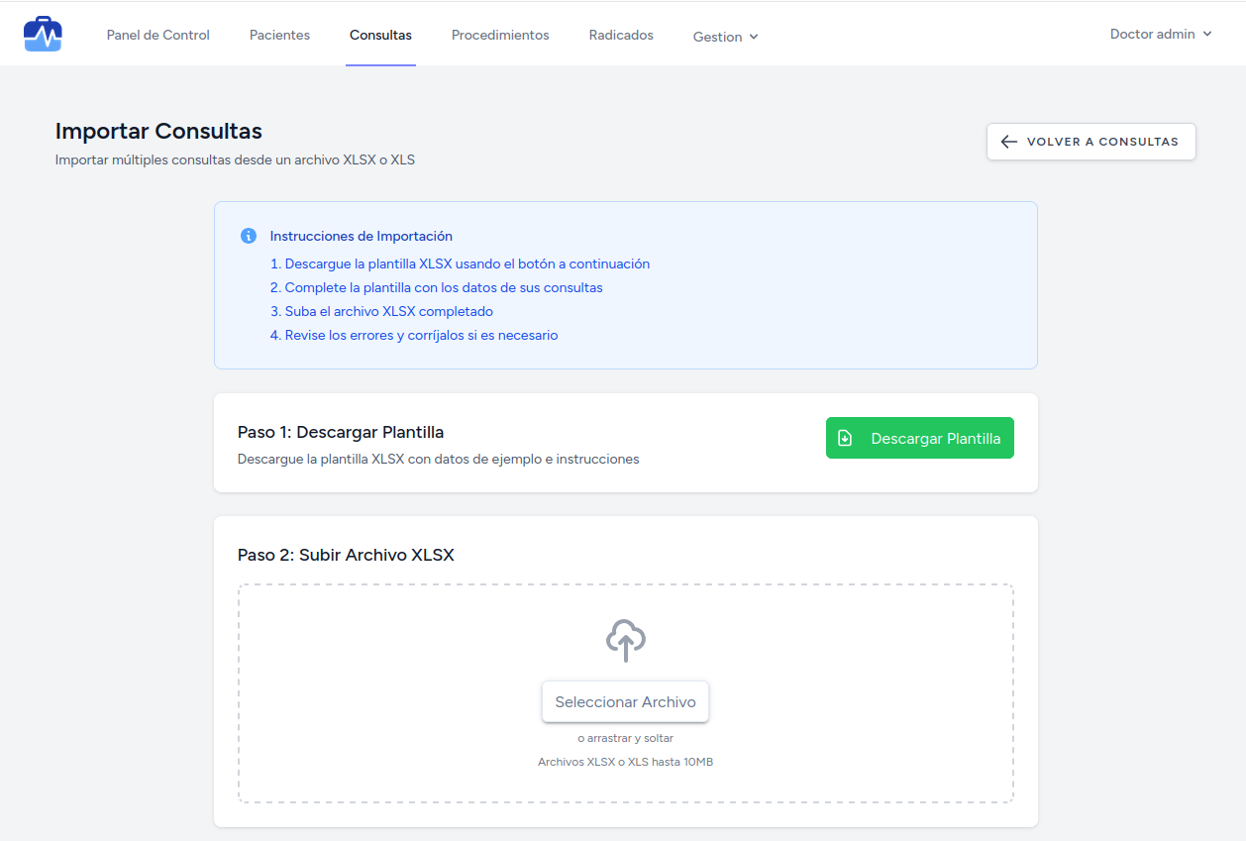Go to Panel de Control

point(158,35)
